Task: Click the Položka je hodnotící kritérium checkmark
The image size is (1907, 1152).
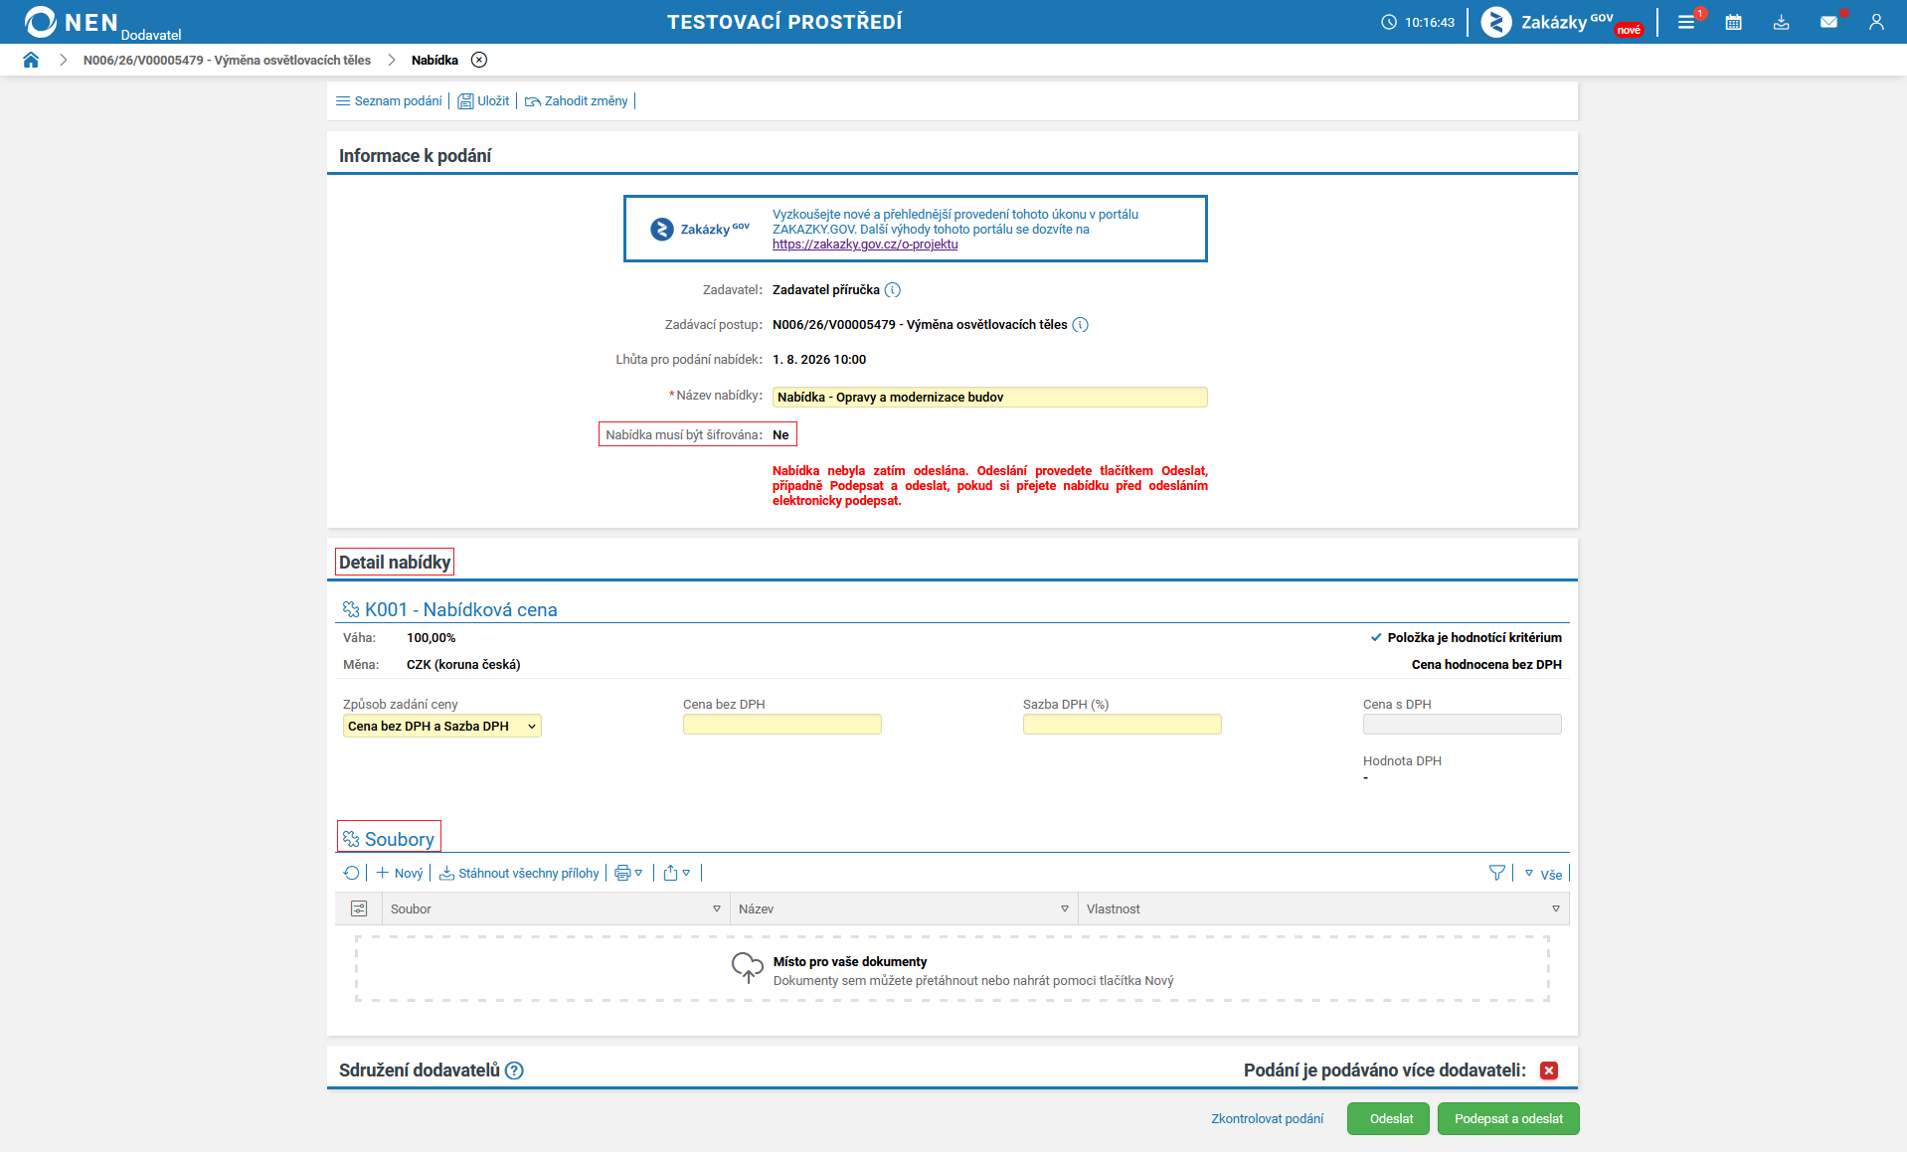Action: (x=1376, y=638)
